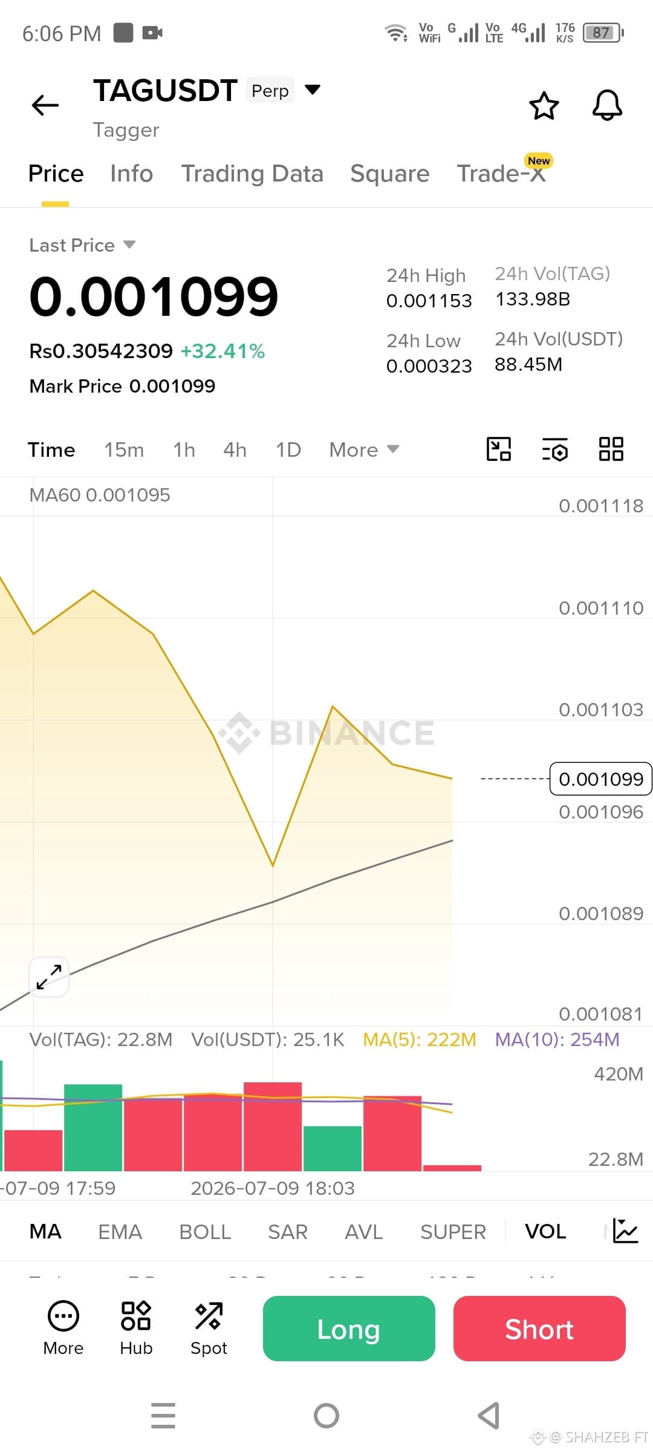Open the four-squares grid layout icon
653x1452 pixels.
(x=611, y=450)
